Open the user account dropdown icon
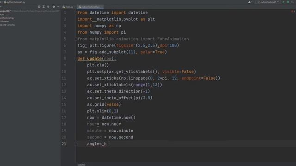This screenshot has width=296, height=166. [250, 2]
